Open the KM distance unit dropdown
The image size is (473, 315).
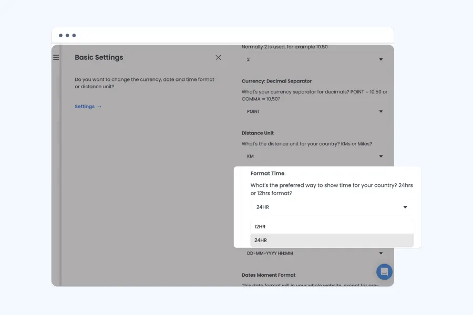[315, 156]
